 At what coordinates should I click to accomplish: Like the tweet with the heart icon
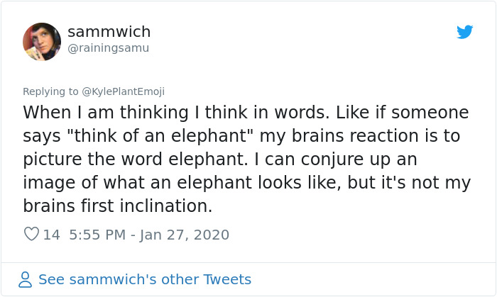tap(31, 234)
